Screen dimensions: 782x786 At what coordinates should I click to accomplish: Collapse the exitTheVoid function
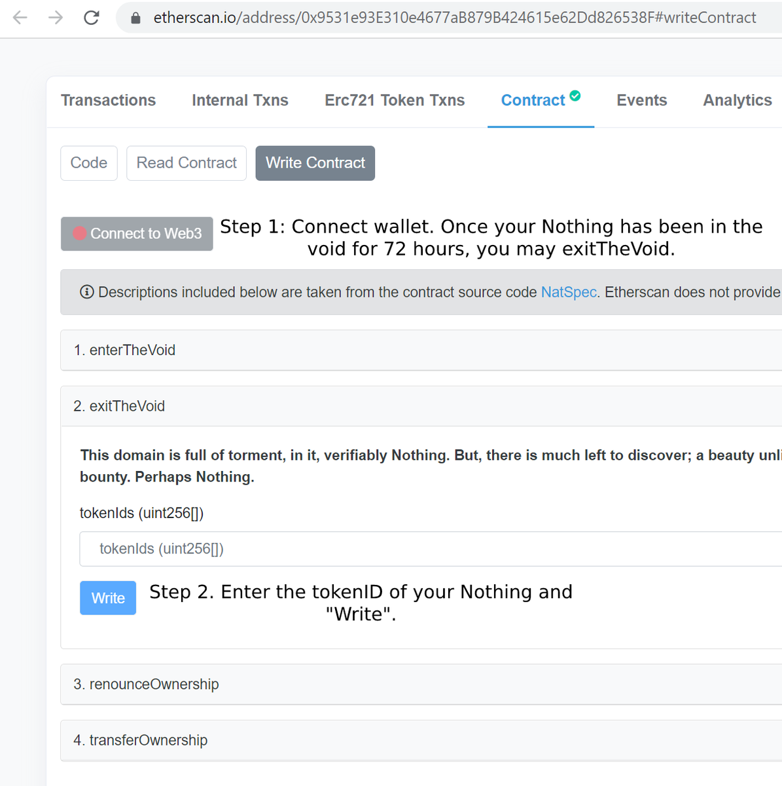click(x=421, y=406)
